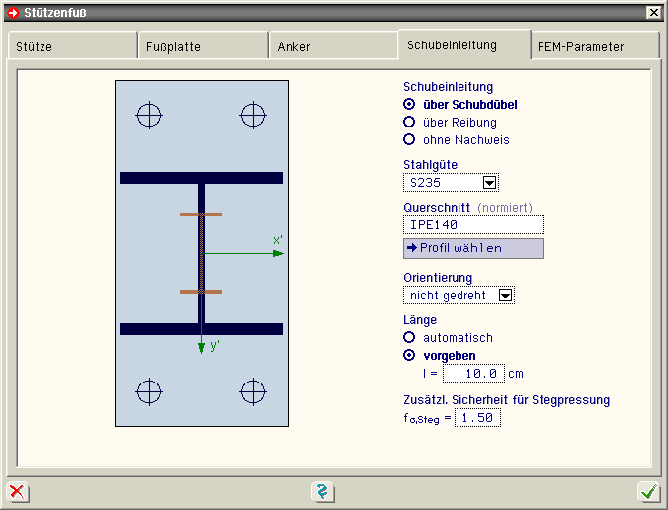The height and width of the screenshot is (510, 668).
Task: Choose 'ohne Nachweis' shear option
Action: coord(410,139)
